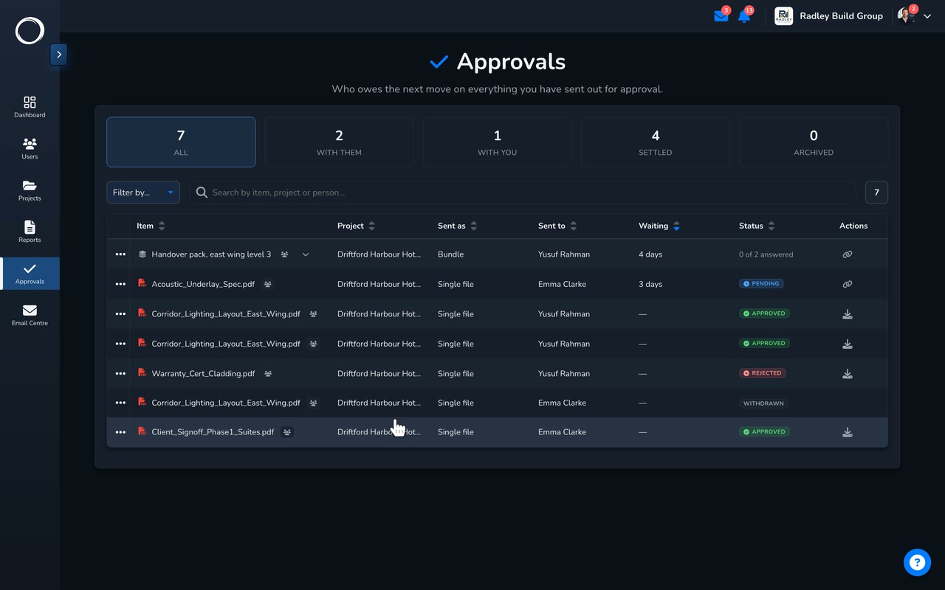Sort by the Waiting column
Image resolution: width=945 pixels, height=590 pixels.
tap(659, 226)
